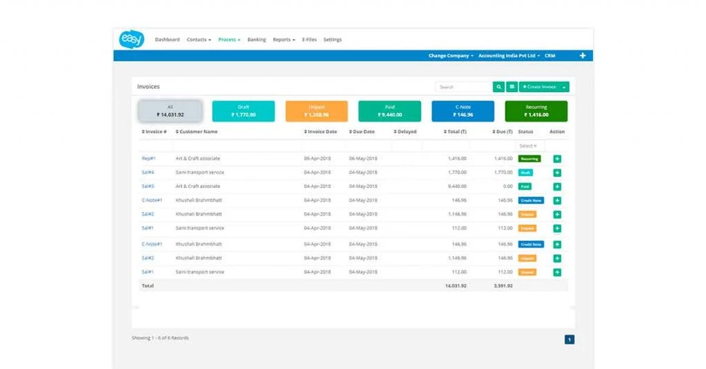Viewport: 706px width, 369px height.
Task: Open invoice link Sal#4
Action: [x=148, y=173]
